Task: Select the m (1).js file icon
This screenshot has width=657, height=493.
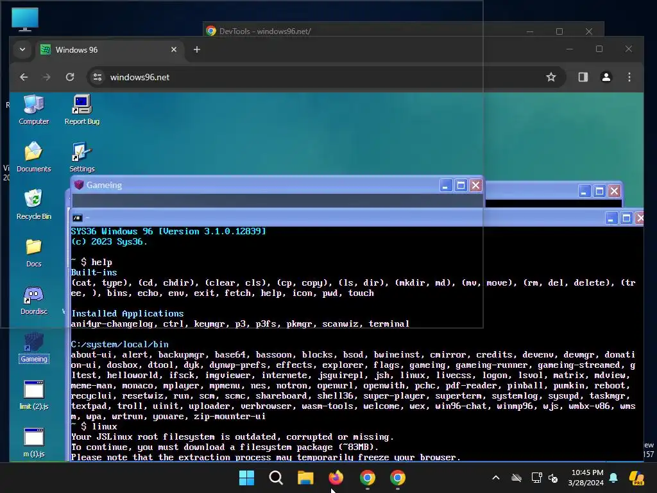Action: [33, 442]
